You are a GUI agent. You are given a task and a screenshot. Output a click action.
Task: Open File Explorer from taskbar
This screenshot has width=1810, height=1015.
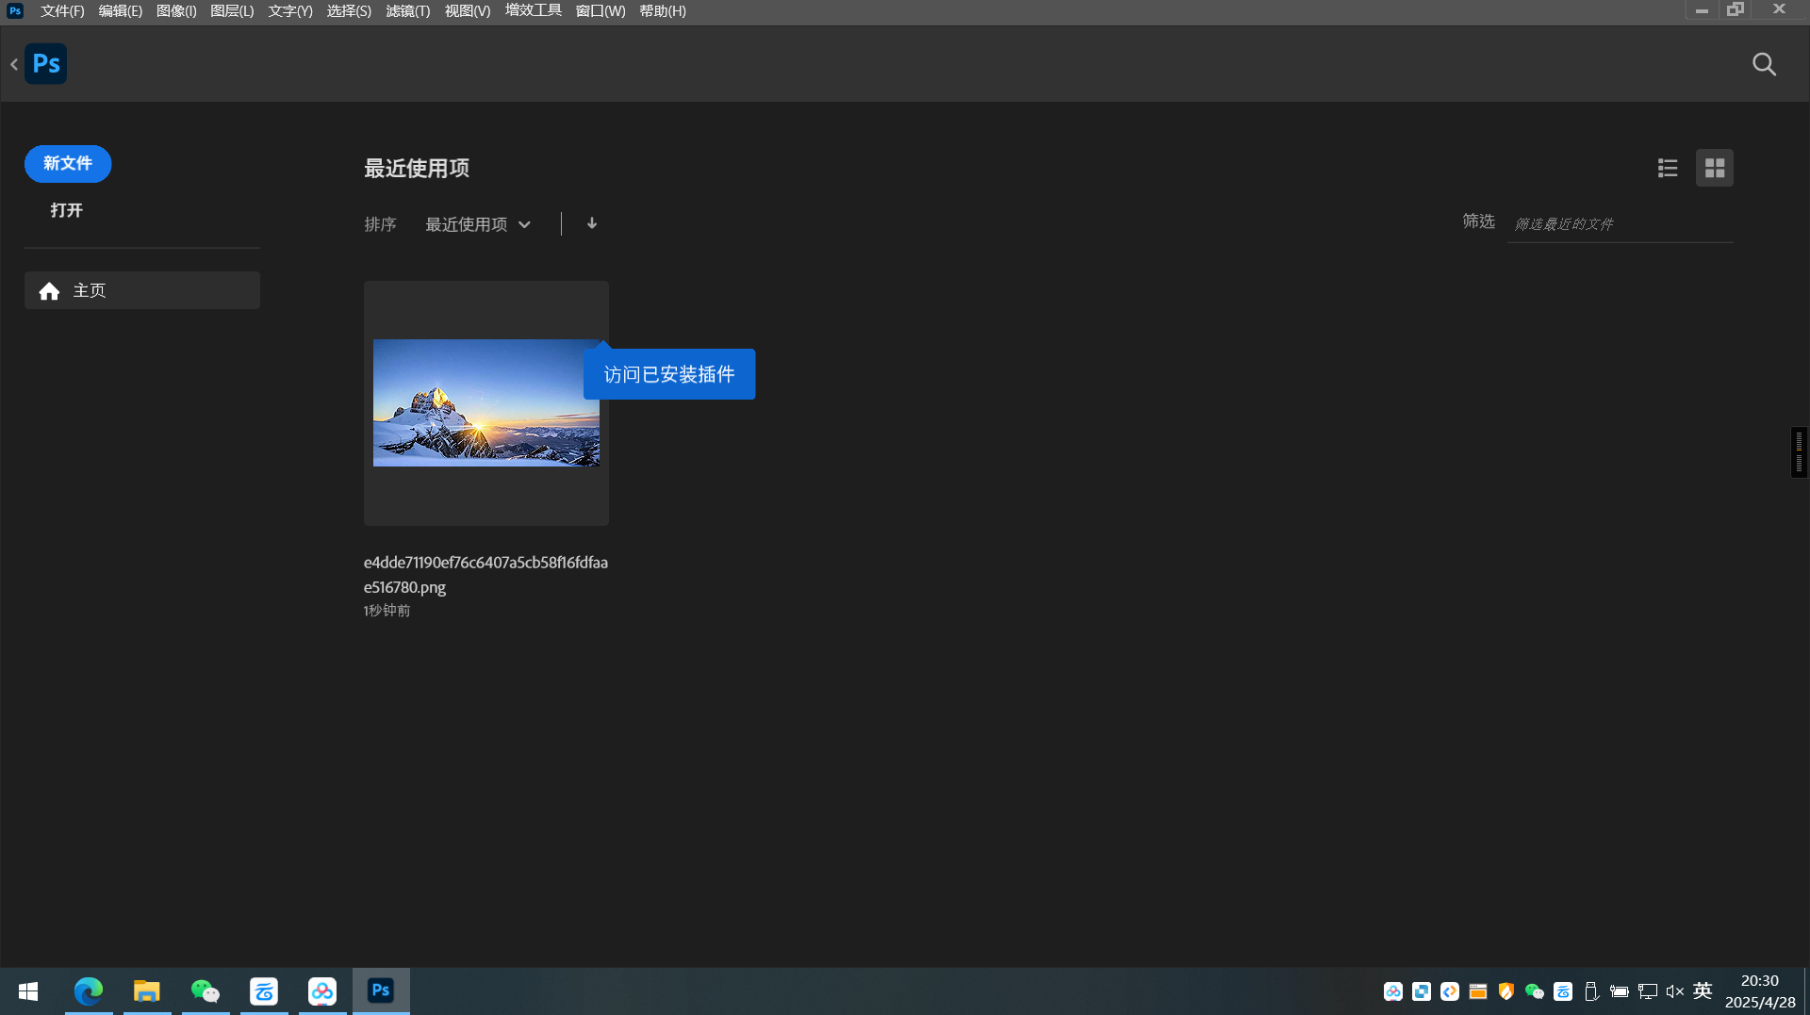point(147,991)
